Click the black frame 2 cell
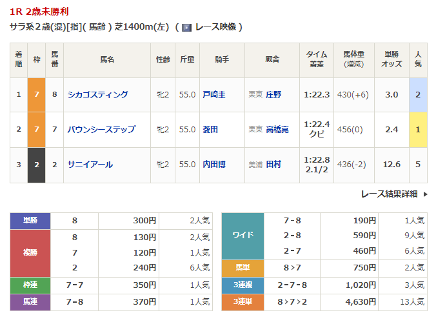The height and width of the screenshot is (315, 436). click(37, 164)
